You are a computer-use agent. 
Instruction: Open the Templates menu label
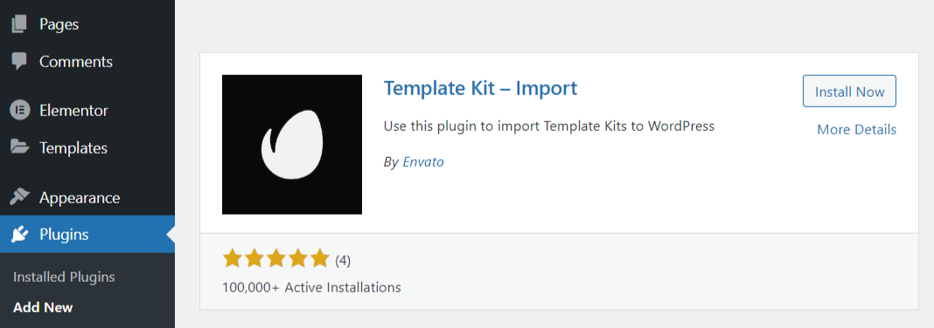[x=73, y=148]
